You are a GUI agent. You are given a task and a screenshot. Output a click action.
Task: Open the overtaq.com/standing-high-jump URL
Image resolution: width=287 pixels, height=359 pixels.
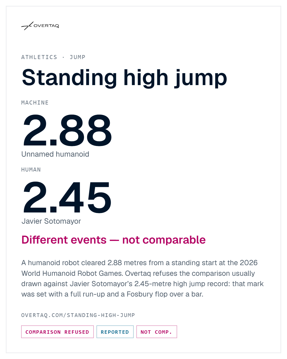point(78,315)
